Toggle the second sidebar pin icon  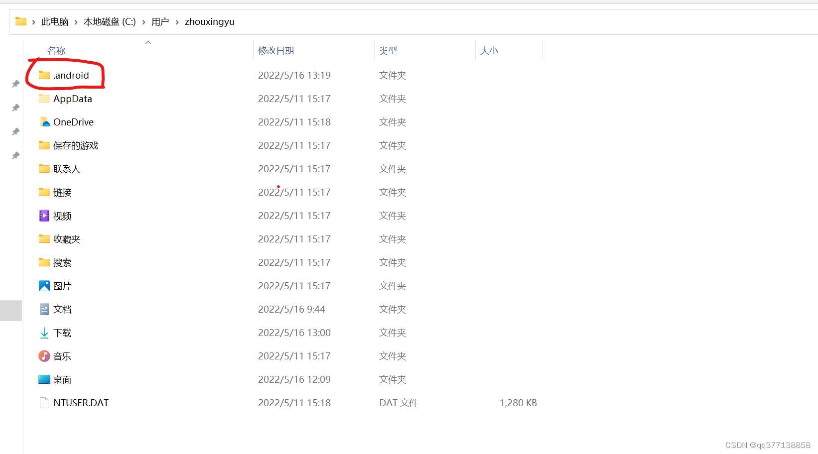tap(15, 108)
